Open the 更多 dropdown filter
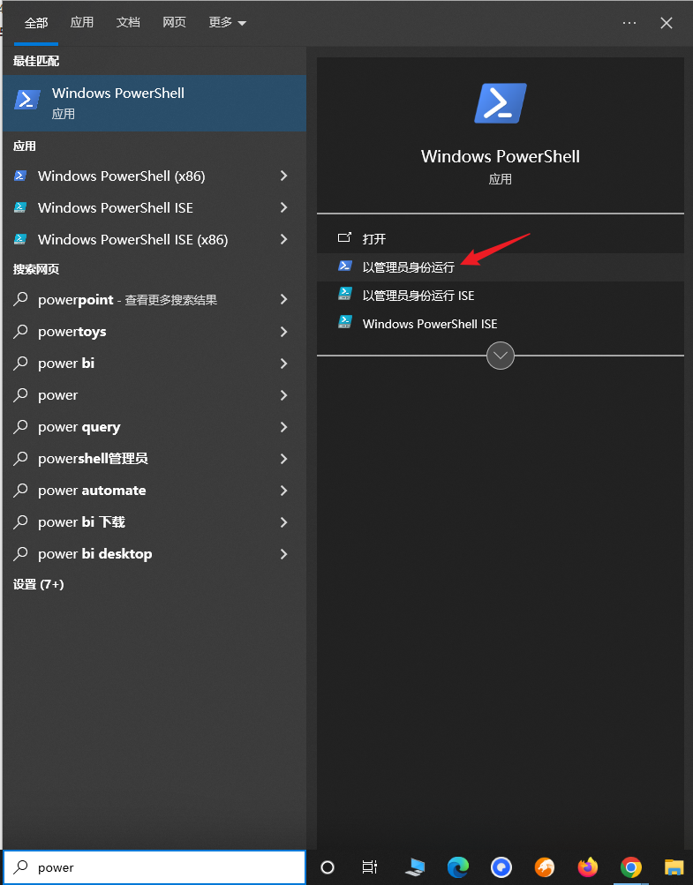 tap(227, 23)
